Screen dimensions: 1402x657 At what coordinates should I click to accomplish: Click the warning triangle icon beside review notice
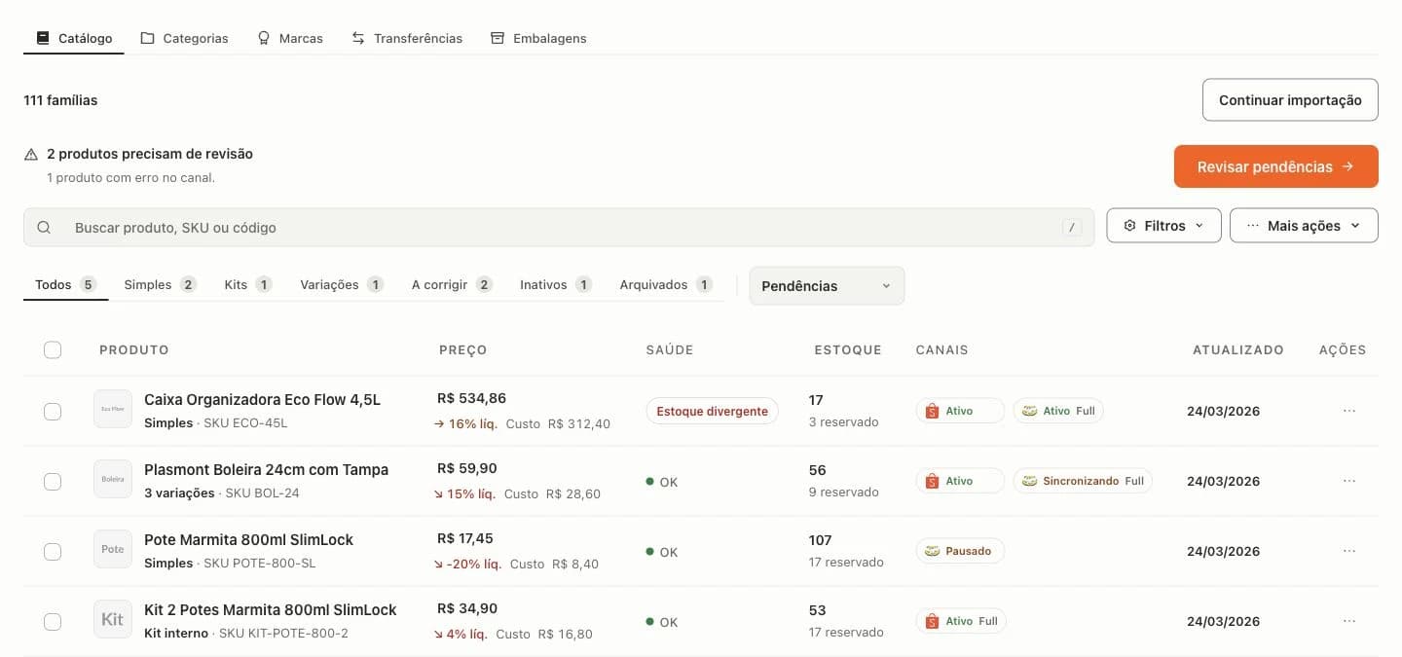point(31,154)
